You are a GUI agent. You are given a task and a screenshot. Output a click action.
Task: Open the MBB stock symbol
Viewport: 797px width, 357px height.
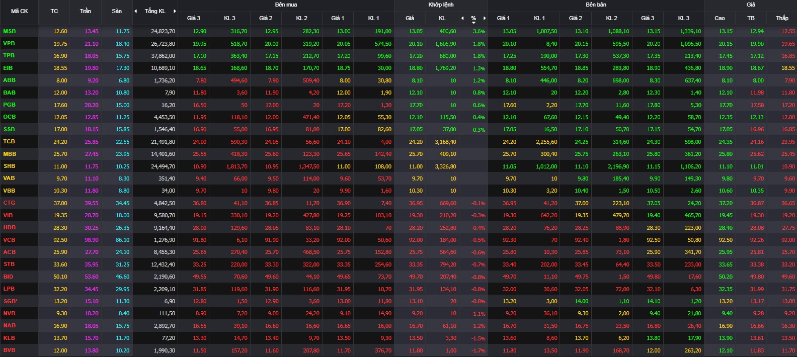(x=10, y=154)
